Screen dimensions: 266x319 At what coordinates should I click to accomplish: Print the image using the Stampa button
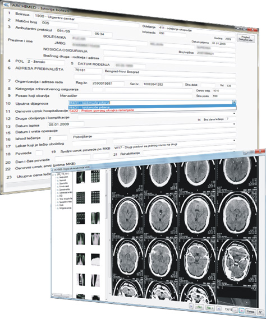[x=250, y=312]
